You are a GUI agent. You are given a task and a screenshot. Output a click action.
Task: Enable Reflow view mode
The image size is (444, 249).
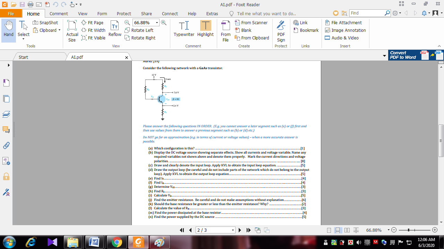pos(115,29)
